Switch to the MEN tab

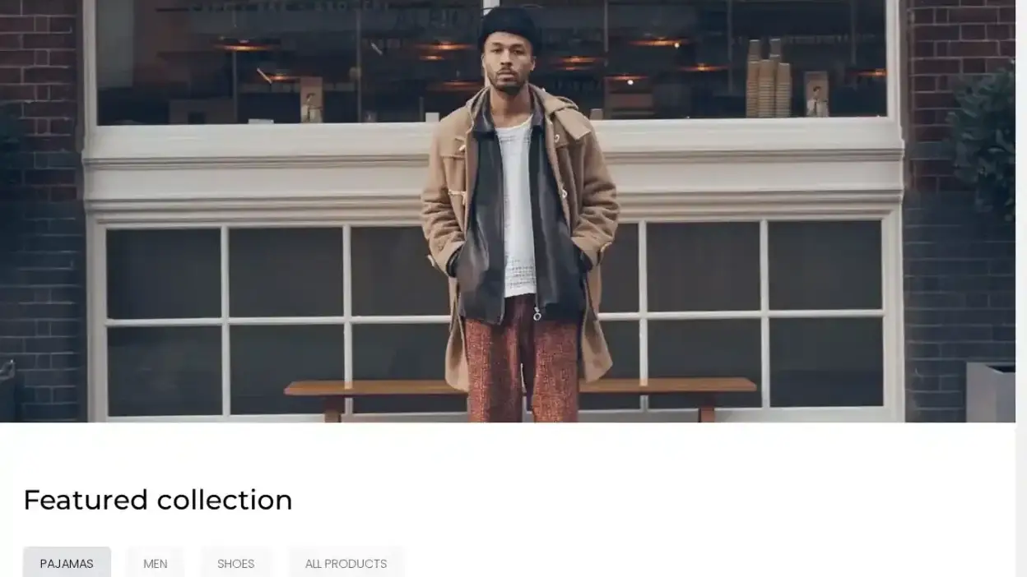click(156, 563)
